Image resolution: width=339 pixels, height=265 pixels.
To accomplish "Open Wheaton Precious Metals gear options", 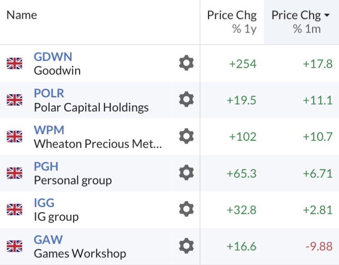I will (x=186, y=136).
